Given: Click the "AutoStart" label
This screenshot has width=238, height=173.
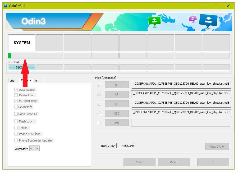Looking at the screenshot, I should pos(21,149).
